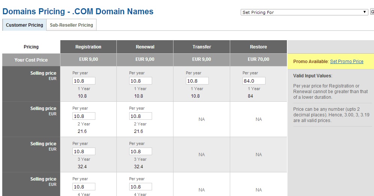
Task: Focus the 3 Year Registration price input
Action: 84,151
